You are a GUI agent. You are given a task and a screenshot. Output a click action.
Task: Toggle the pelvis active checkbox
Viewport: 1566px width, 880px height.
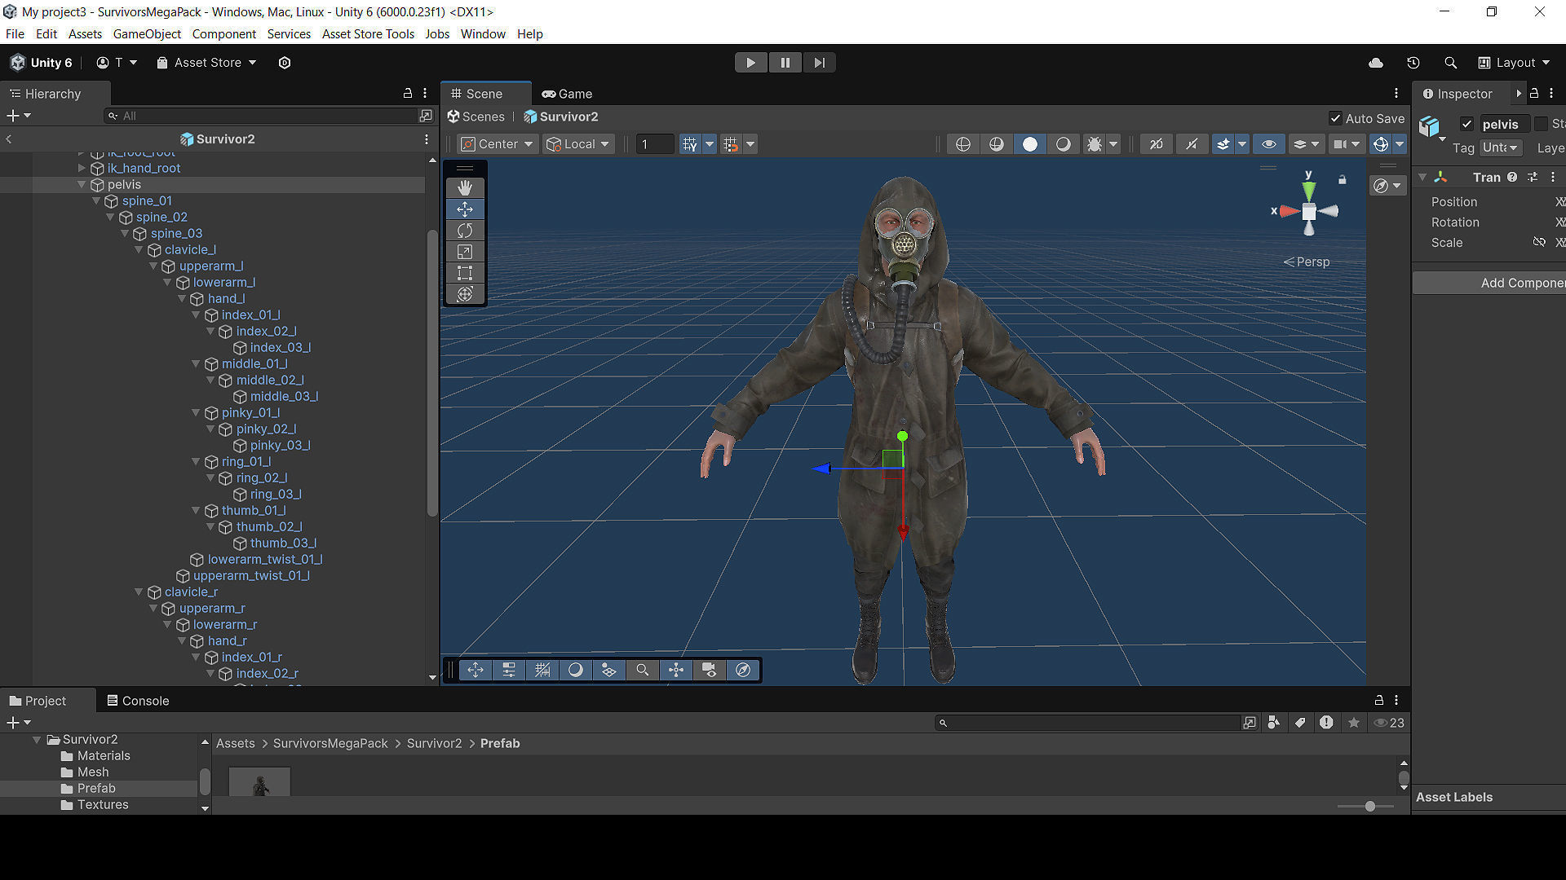(x=1466, y=124)
